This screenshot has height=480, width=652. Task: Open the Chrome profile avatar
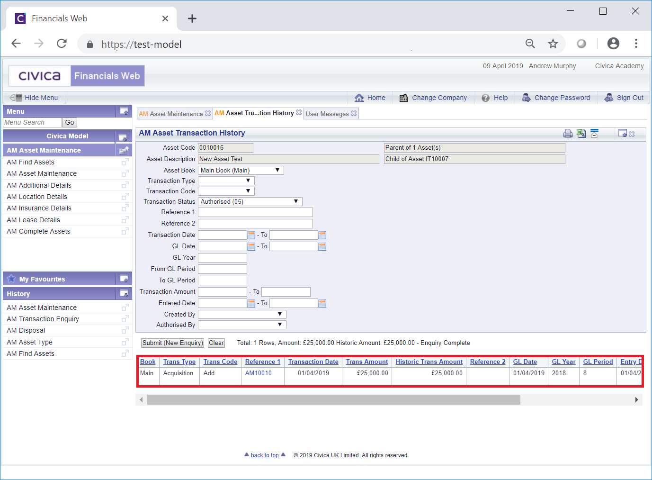[x=613, y=44]
